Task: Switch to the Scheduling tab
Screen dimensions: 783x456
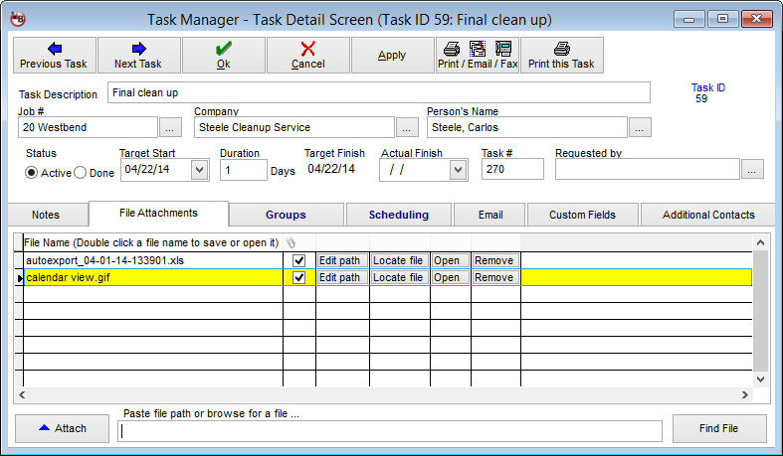Action: click(x=398, y=215)
